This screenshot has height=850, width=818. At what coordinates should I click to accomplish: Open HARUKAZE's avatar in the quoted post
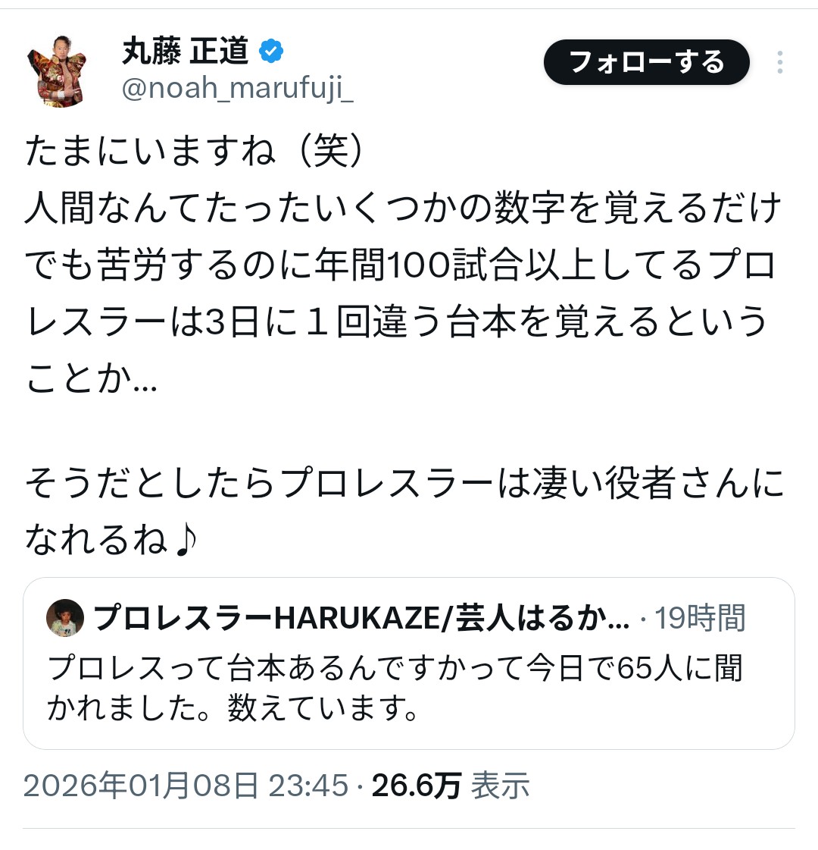65,618
